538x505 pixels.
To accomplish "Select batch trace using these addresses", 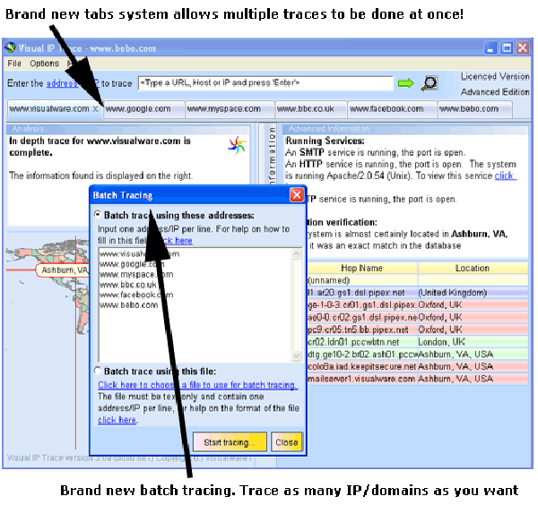I will (98, 215).
